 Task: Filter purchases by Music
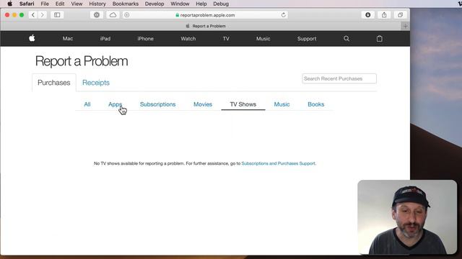point(282,104)
